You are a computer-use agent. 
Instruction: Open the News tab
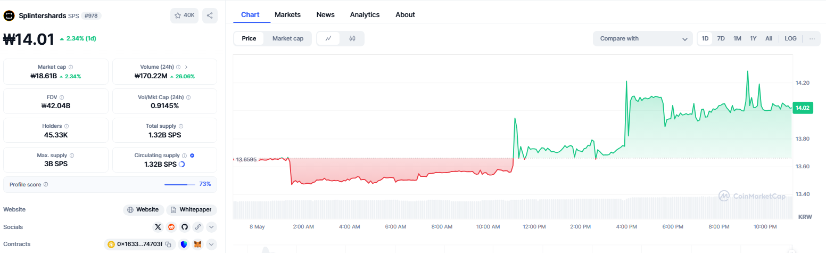(x=325, y=14)
